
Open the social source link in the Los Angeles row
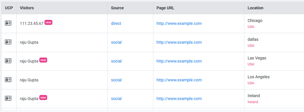point(116,80)
